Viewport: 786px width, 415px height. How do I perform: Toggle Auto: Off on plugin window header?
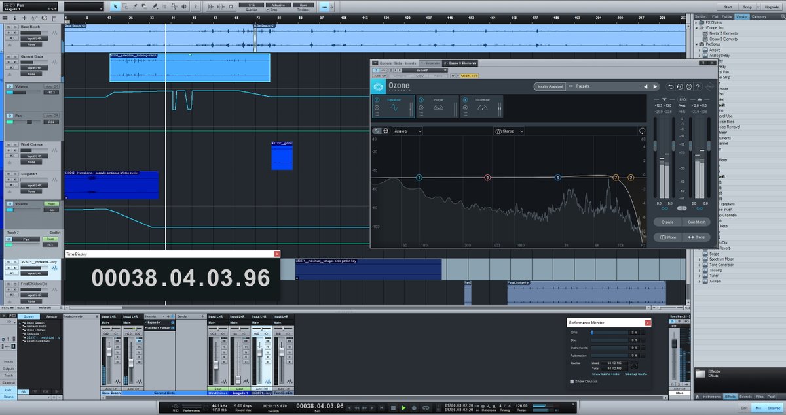pos(380,76)
